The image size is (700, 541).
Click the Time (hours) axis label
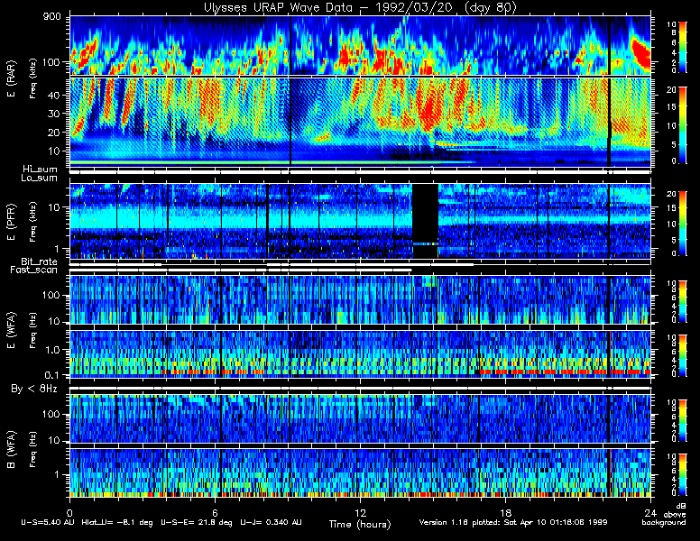tap(359, 524)
